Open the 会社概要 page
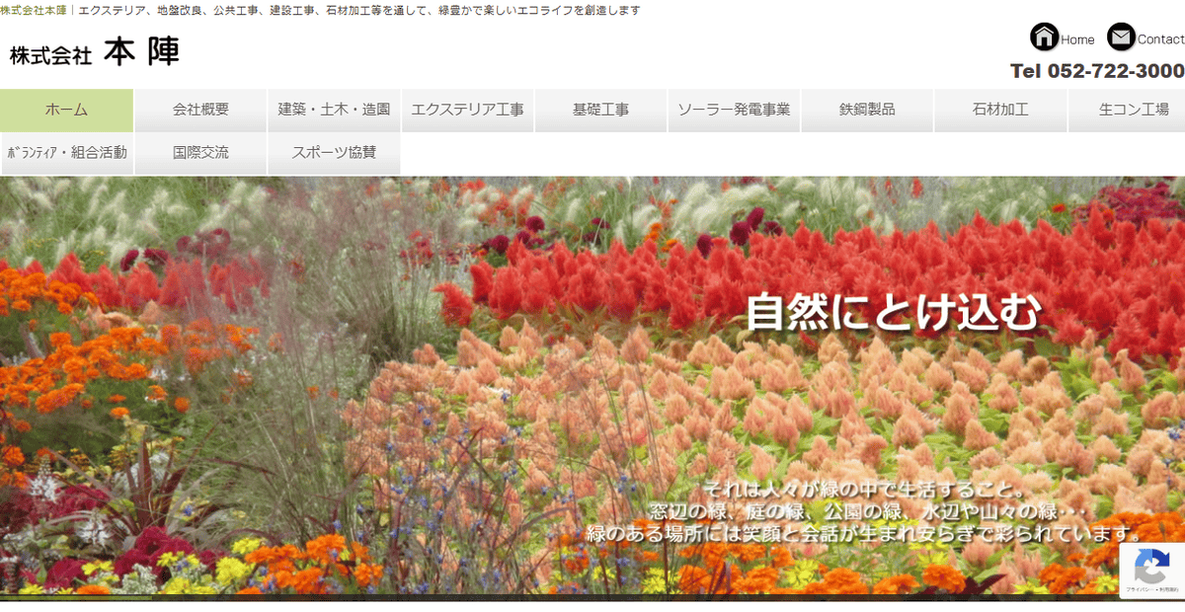This screenshot has width=1185, height=612. (200, 110)
